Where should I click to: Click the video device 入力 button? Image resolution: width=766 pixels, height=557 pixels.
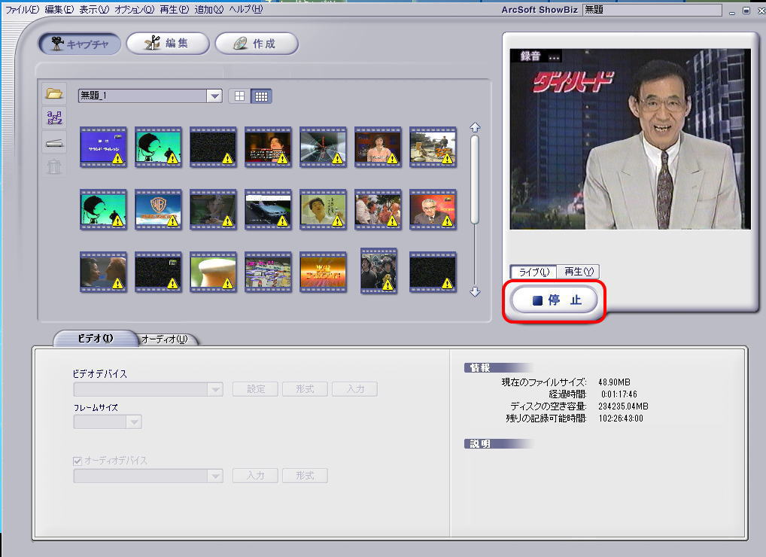click(x=355, y=389)
